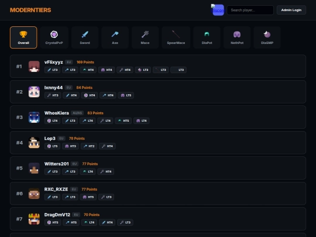Click the 169 Points label
Screen dimensions: 316x237
pyautogui.click(x=85, y=62)
